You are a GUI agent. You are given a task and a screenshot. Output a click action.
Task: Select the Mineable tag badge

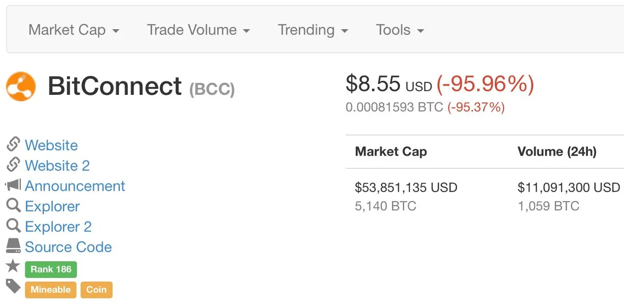pos(51,290)
